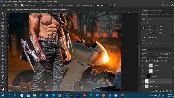Select the Horizontal Type tool

[2, 66]
